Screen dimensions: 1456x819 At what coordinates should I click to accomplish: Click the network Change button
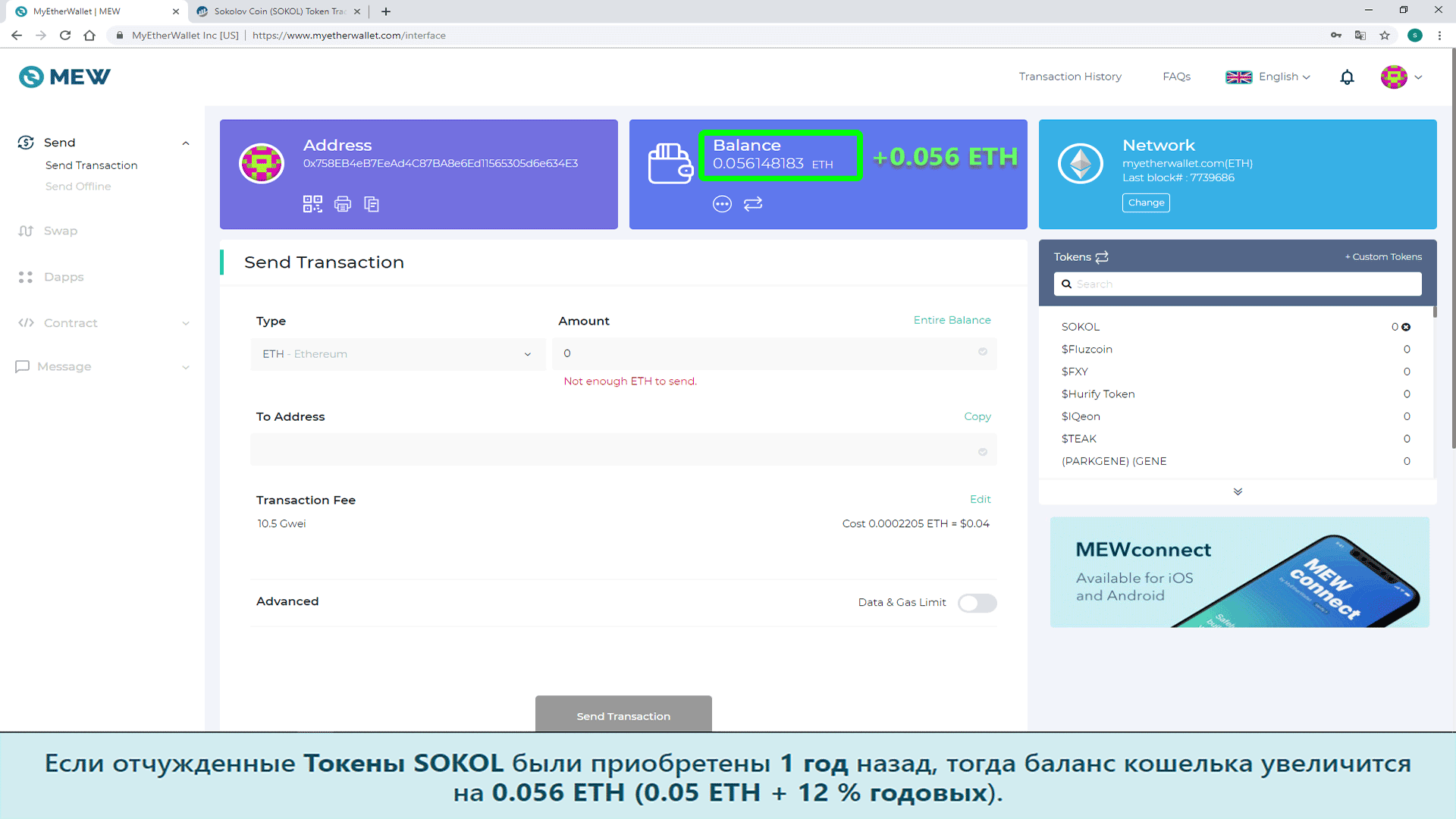[1146, 202]
